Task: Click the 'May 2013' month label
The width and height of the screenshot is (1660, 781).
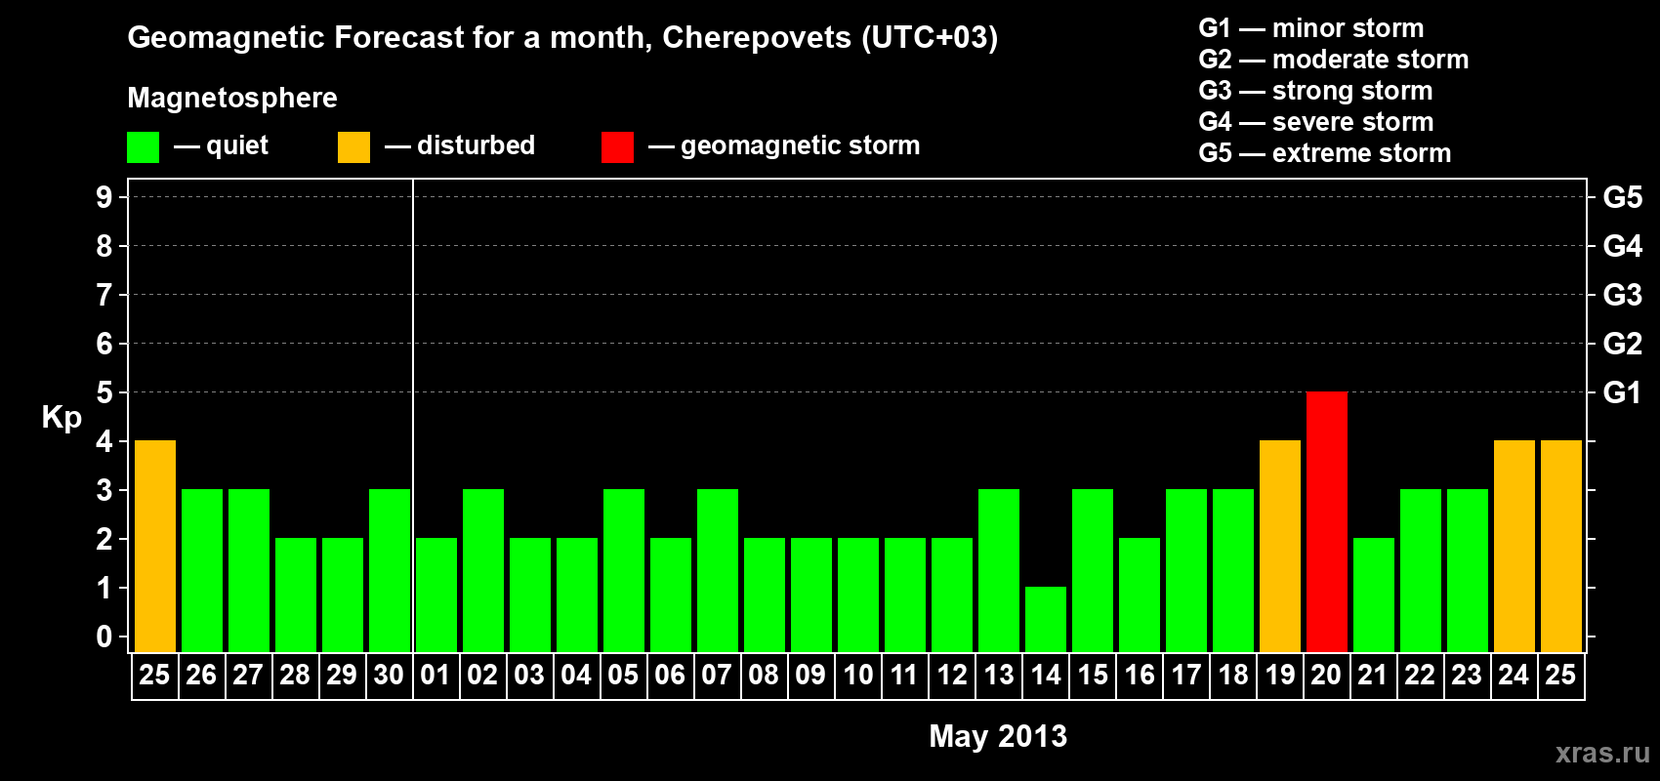Action: (998, 736)
